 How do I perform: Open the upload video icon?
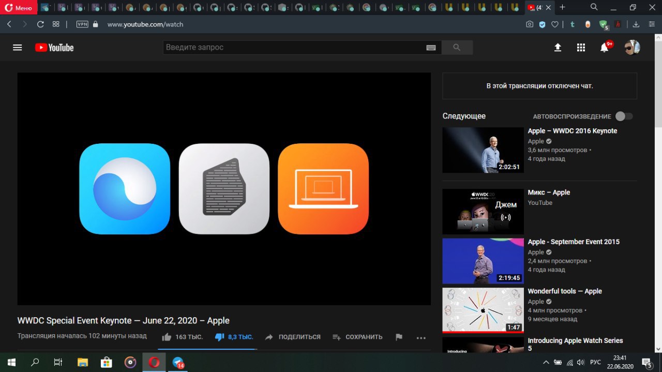point(558,48)
